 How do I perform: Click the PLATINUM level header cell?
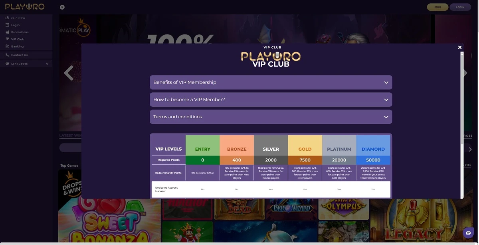tap(339, 145)
